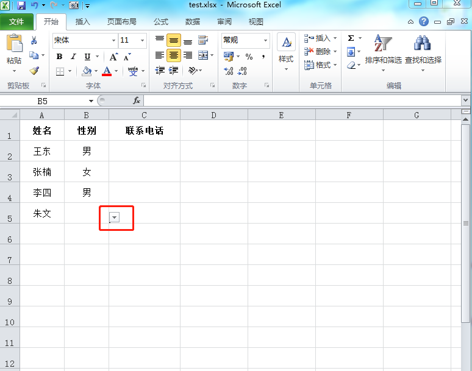Expand the Paste options arrow
Viewport: 472px width, 371px height.
click(14, 71)
